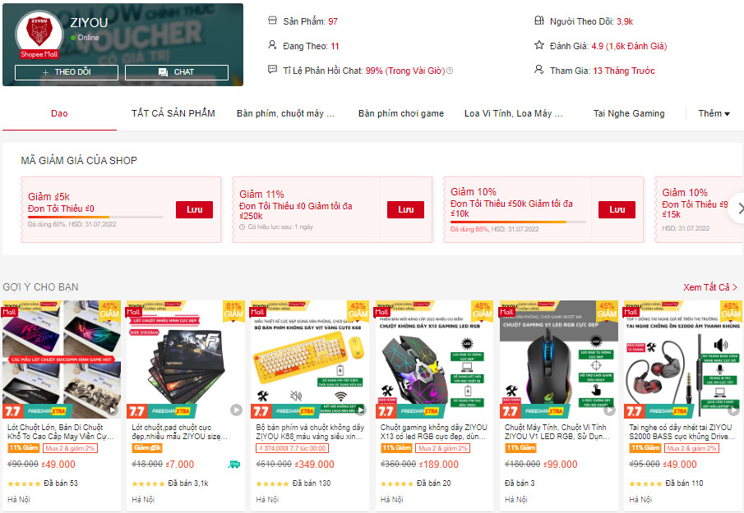Start a CHAT with the shop

pos(177,72)
